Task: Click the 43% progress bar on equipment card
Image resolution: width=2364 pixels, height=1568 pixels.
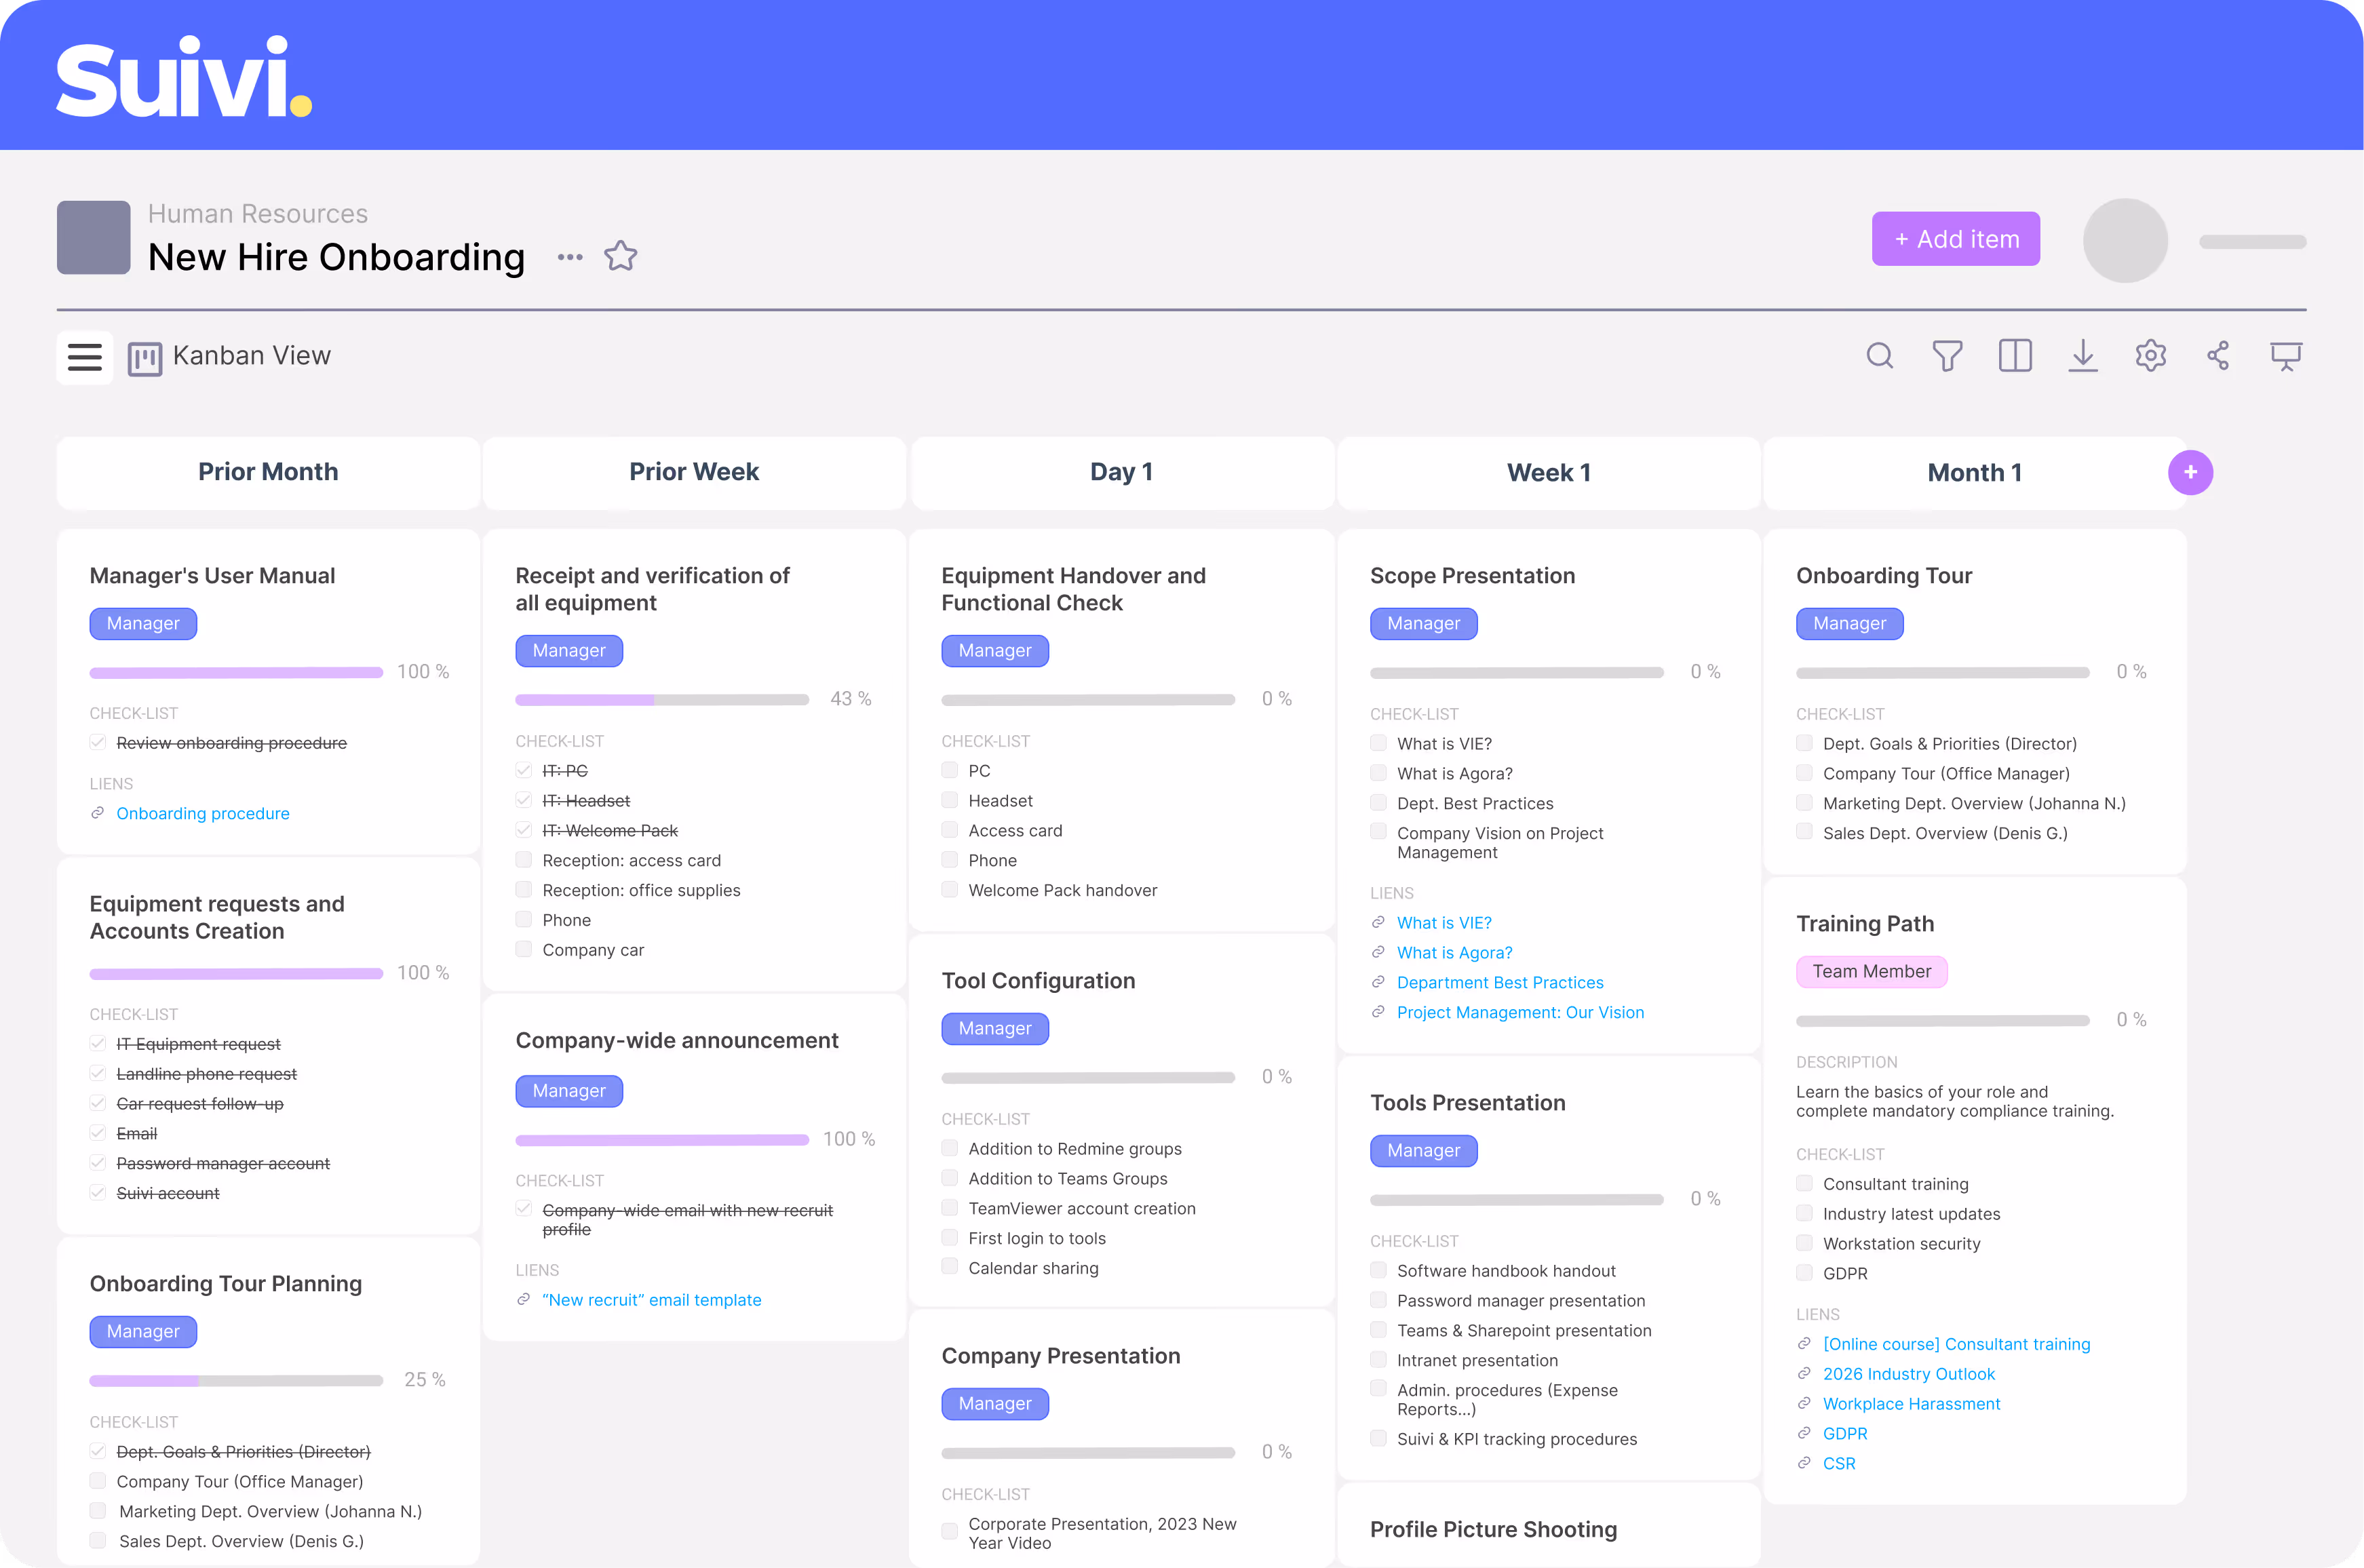Action: point(662,700)
